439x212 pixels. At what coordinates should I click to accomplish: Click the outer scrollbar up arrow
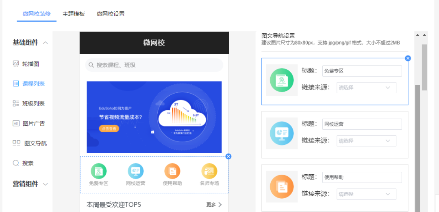[424, 35]
